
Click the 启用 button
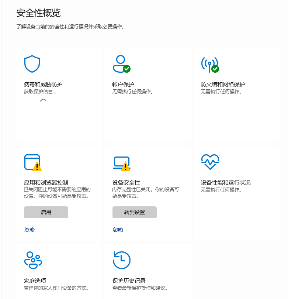(46, 212)
